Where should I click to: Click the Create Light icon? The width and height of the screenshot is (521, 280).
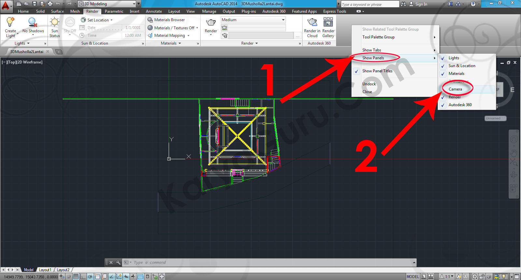pos(10,23)
